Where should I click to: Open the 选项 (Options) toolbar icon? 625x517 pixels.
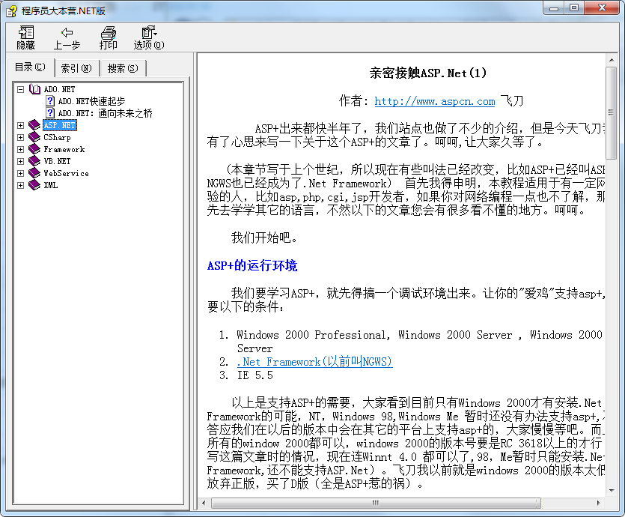click(x=148, y=36)
